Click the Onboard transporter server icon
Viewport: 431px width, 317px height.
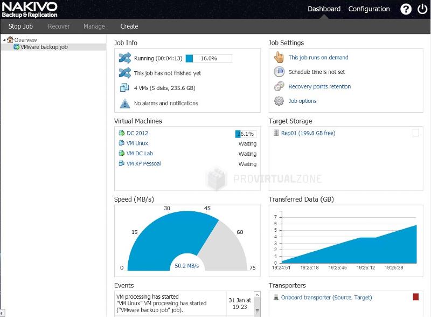276,297
